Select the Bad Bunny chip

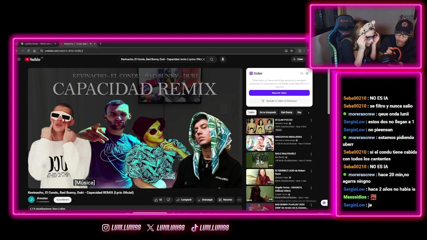click(x=287, y=112)
